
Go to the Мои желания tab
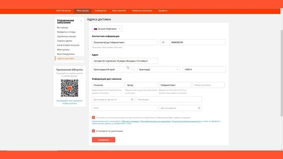point(119,11)
